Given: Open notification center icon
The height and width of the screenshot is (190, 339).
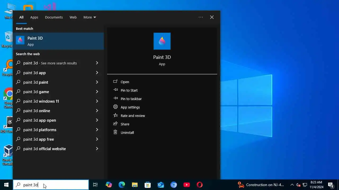Looking at the screenshot, I should click(331, 185).
